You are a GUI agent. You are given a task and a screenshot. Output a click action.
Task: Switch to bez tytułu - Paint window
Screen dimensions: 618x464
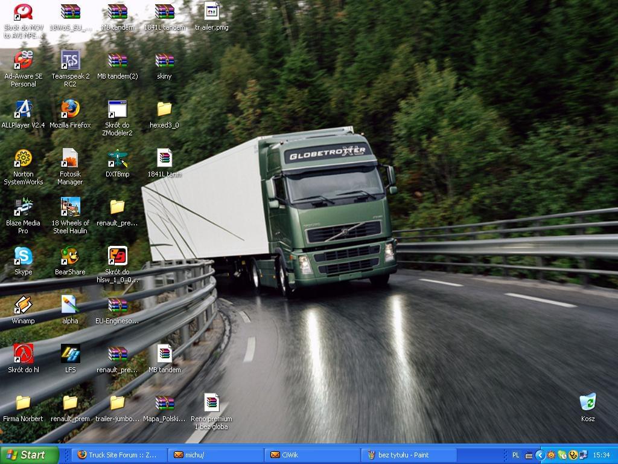409,455
